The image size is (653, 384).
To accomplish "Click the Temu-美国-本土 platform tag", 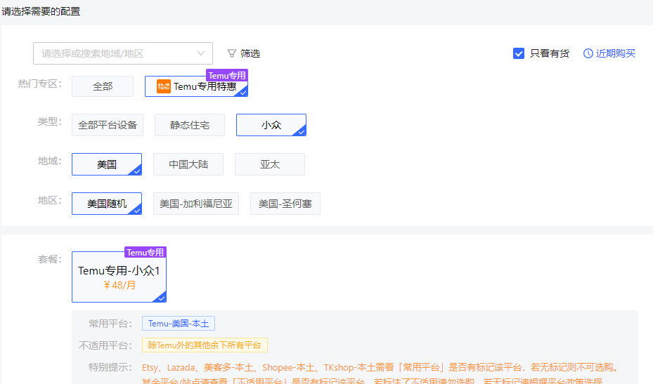I will point(179,323).
